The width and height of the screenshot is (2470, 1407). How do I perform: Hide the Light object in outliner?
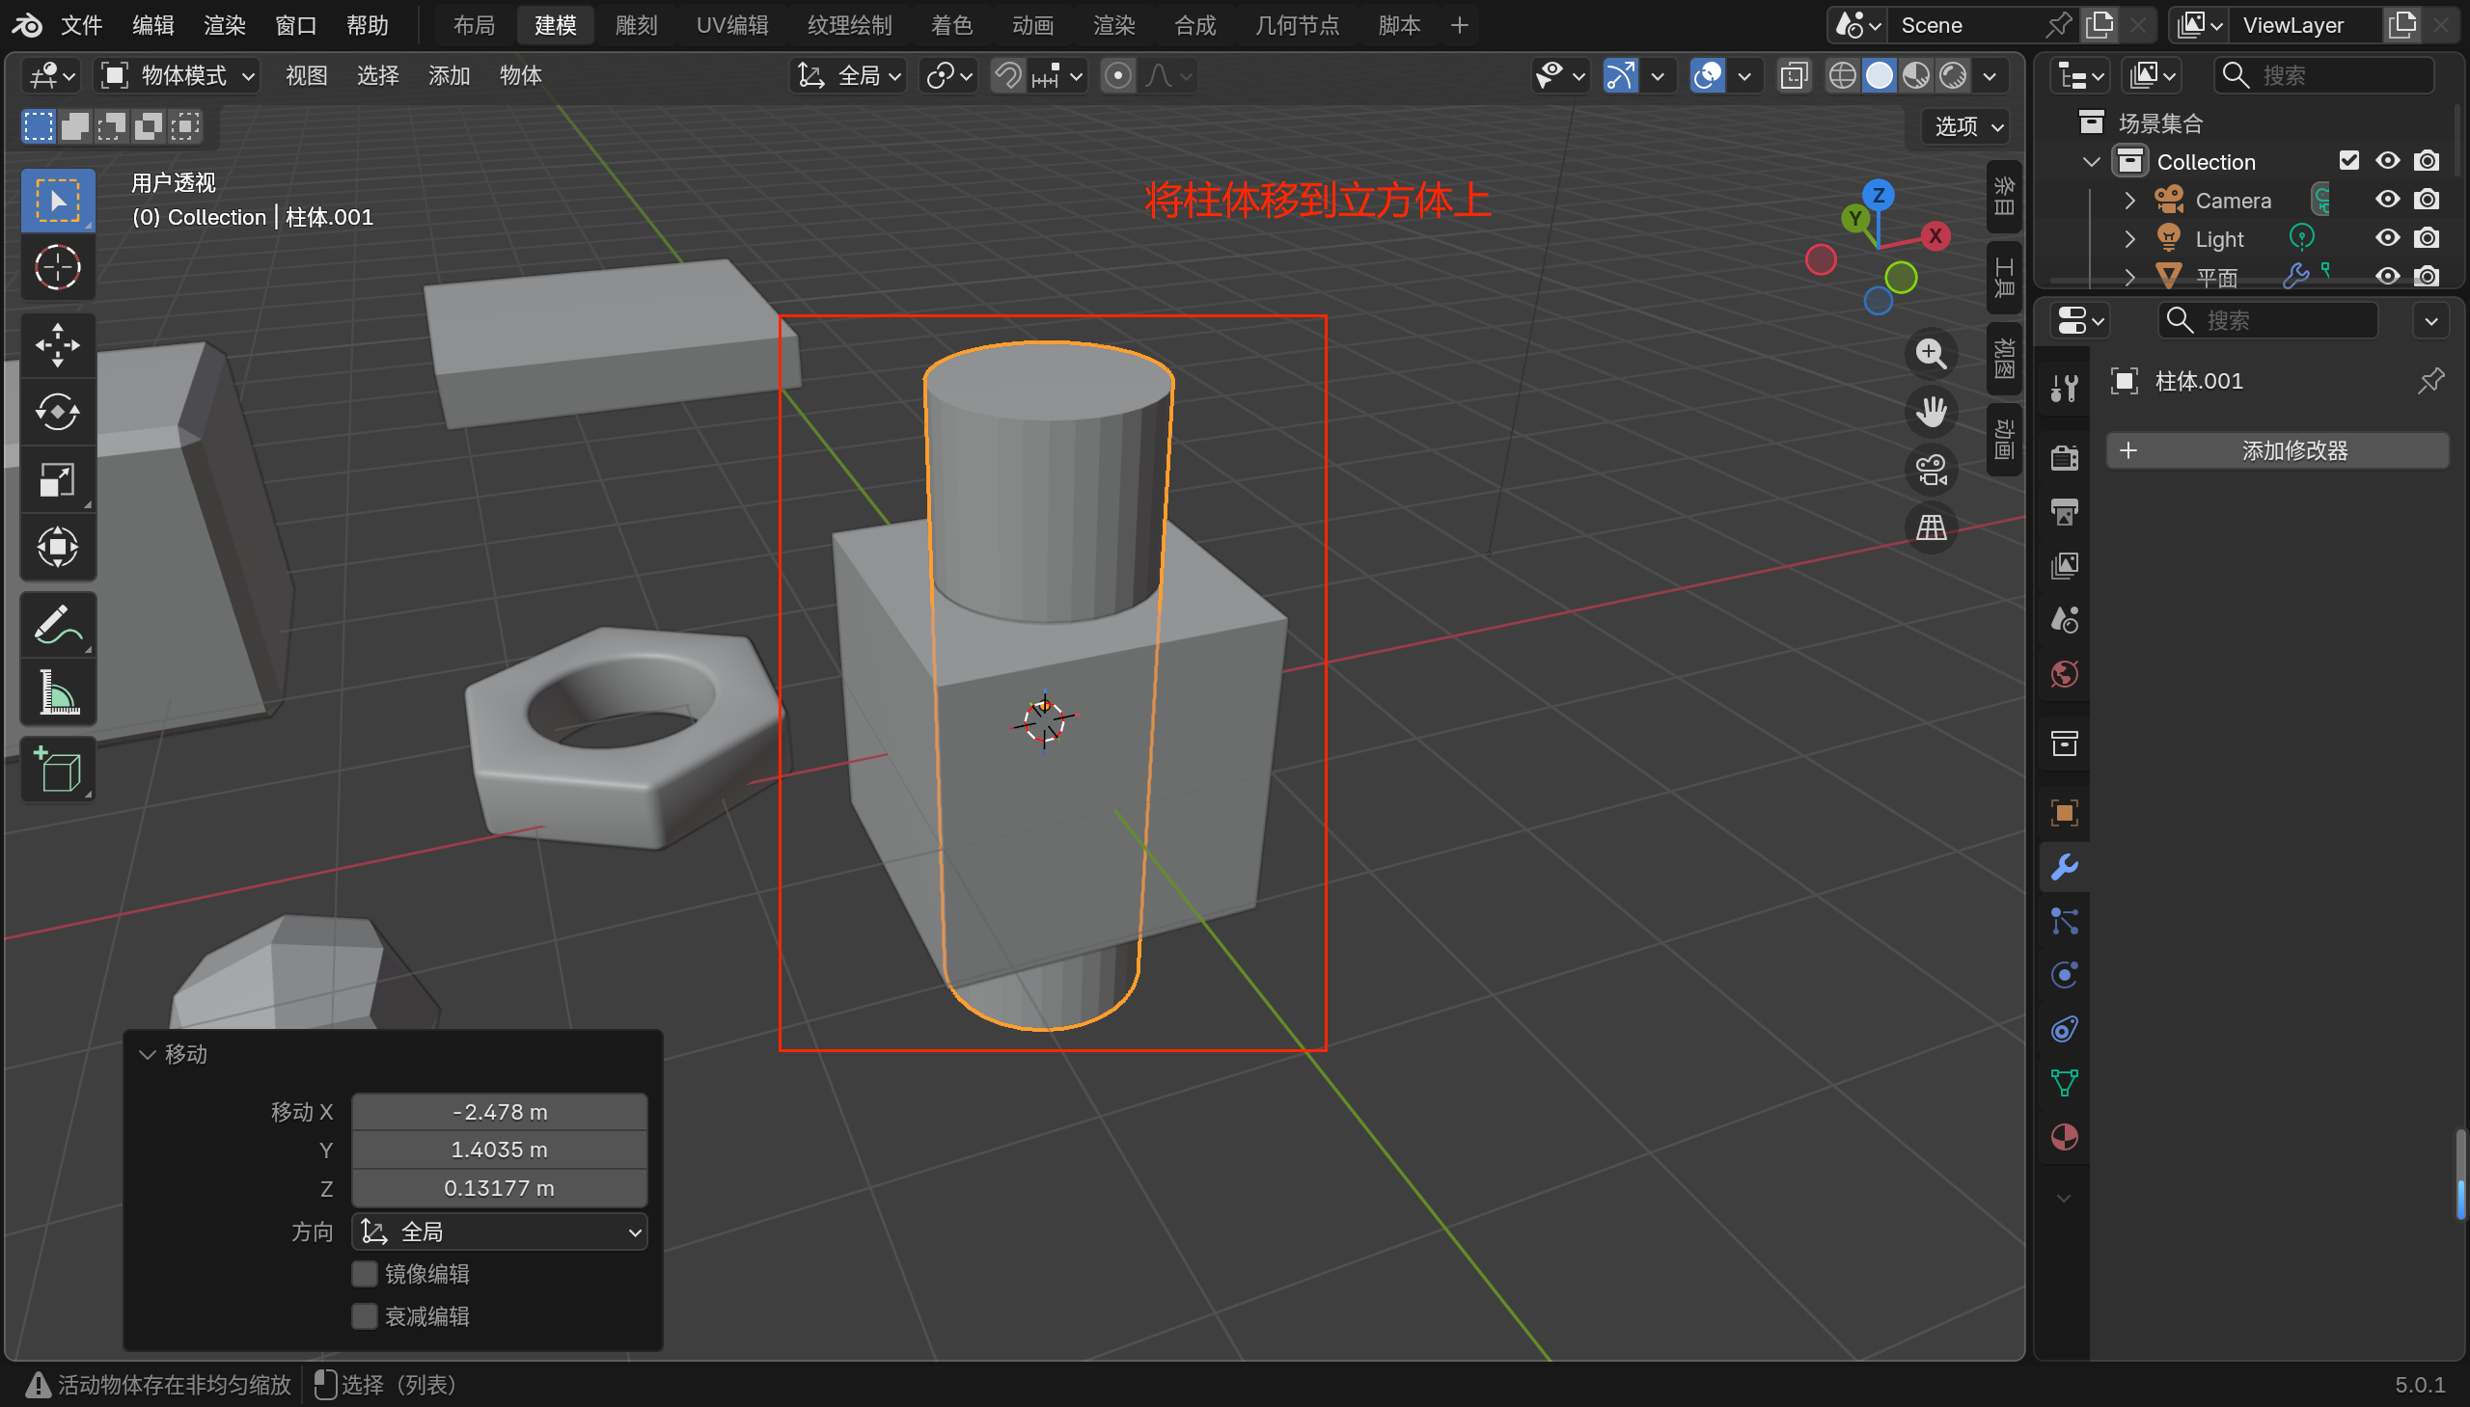2387,238
